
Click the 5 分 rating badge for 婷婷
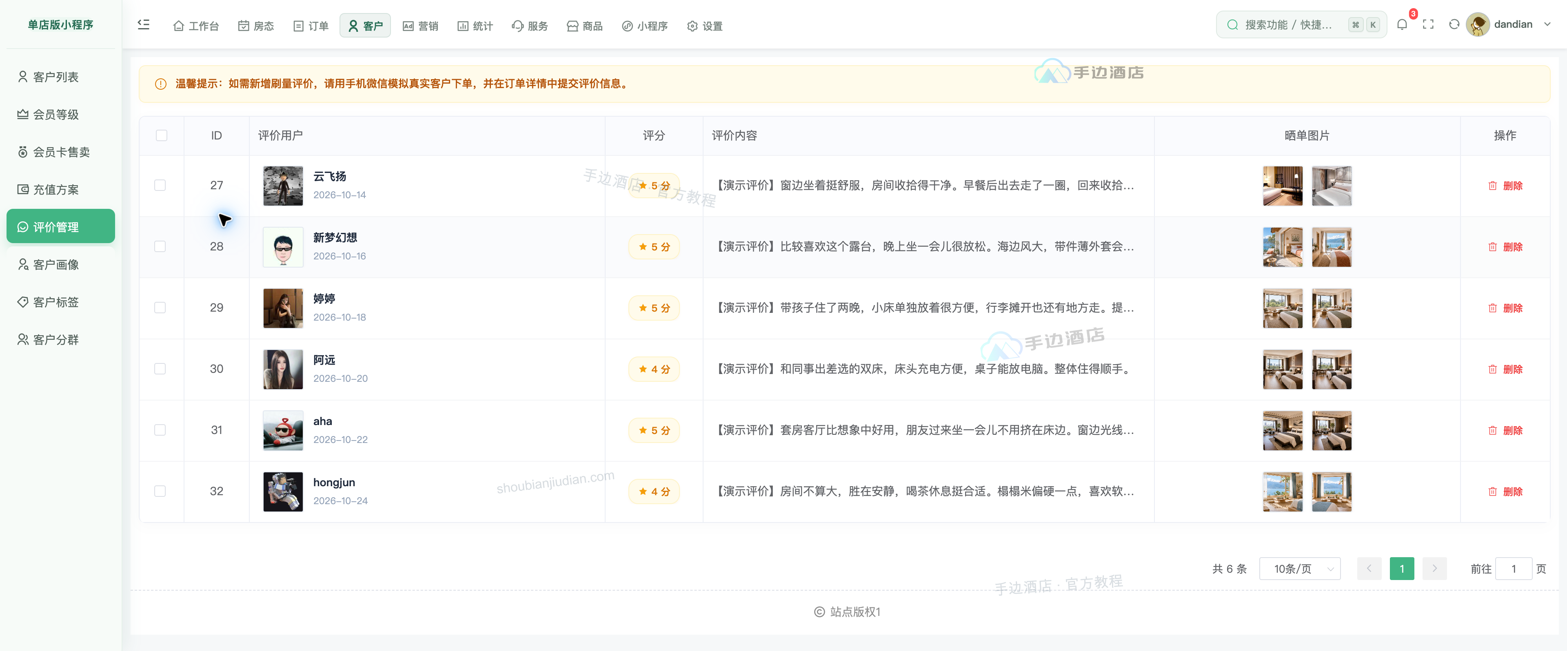[654, 308]
